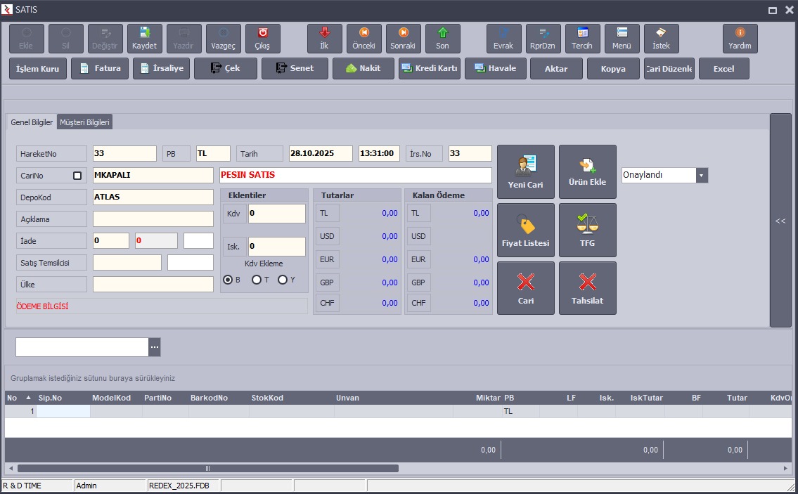Collapse side panel with << expander
This screenshot has width=798, height=494.
coord(780,221)
